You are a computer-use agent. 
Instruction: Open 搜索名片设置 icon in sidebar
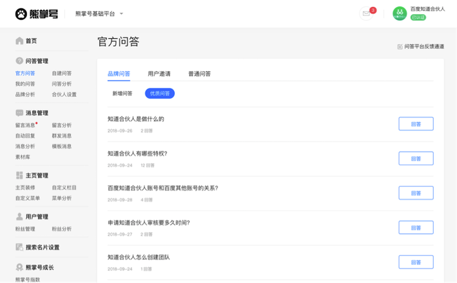click(19, 247)
